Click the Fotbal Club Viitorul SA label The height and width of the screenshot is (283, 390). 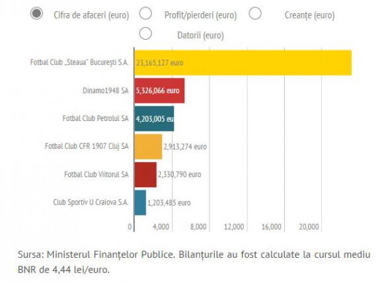pyautogui.click(x=97, y=175)
